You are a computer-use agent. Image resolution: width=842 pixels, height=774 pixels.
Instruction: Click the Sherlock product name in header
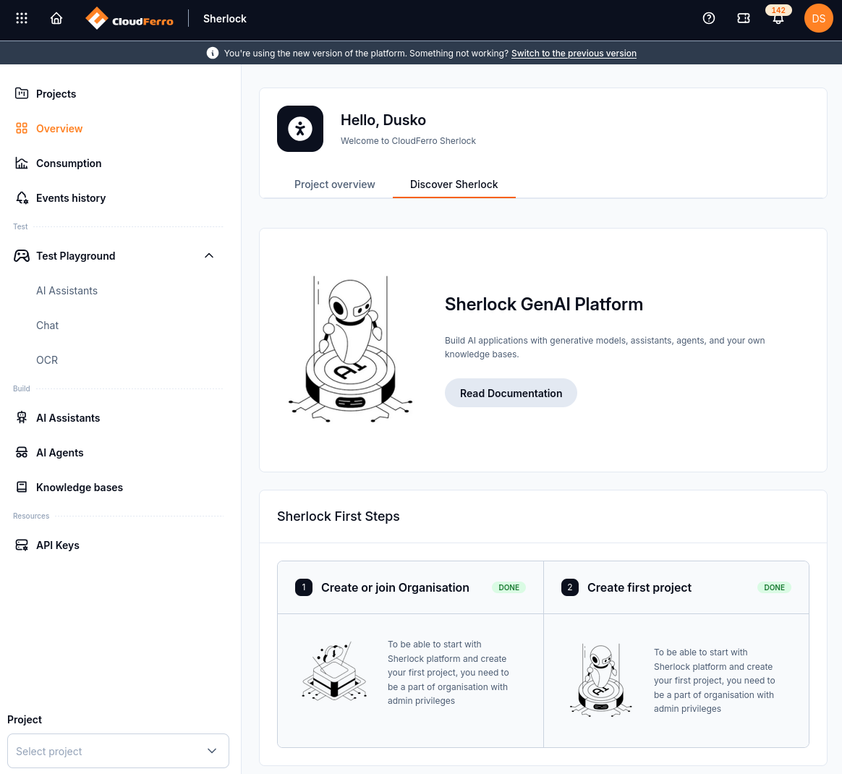click(x=224, y=18)
